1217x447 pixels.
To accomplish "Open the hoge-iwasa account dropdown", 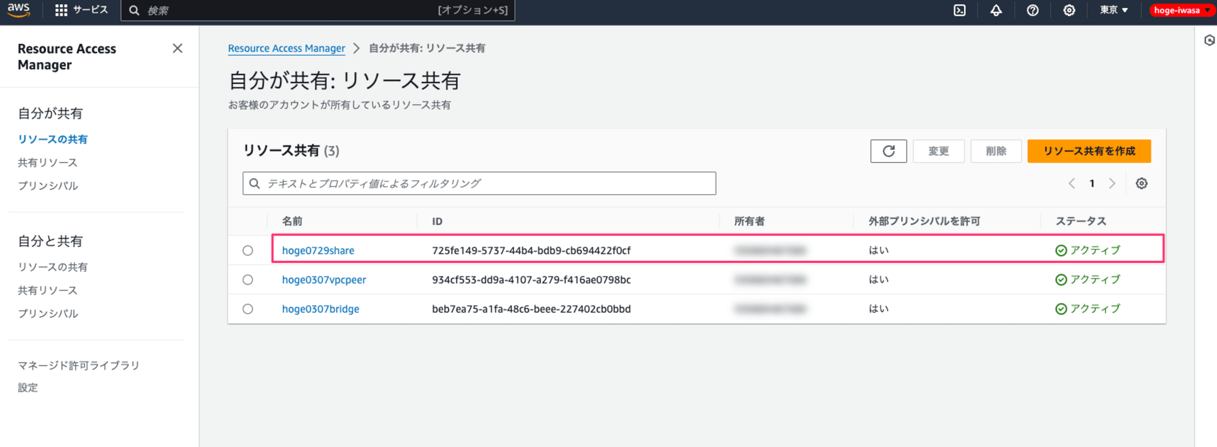I will tap(1181, 10).
